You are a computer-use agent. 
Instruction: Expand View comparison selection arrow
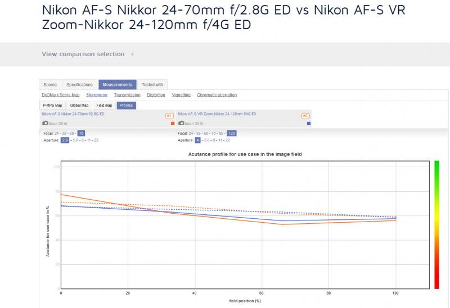[132, 54]
